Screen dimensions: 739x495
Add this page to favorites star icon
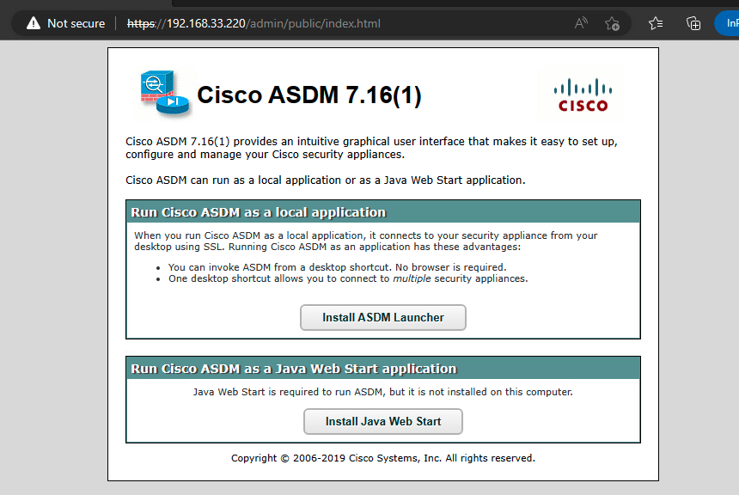click(612, 23)
